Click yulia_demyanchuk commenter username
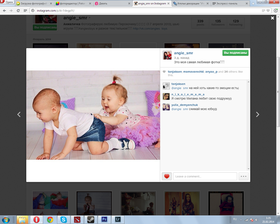This screenshot has width=280, height=224. 185,105
